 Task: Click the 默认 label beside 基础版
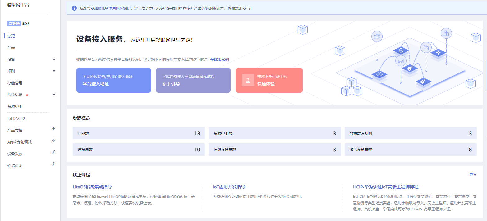pyautogui.click(x=26, y=24)
